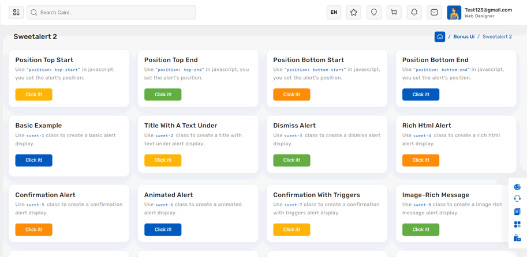Click the Position Top End card title

pos(171,60)
